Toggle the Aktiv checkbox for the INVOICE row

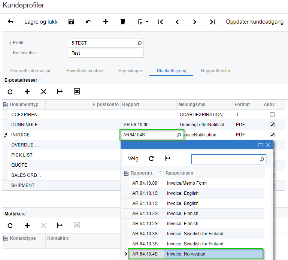tap(272, 135)
